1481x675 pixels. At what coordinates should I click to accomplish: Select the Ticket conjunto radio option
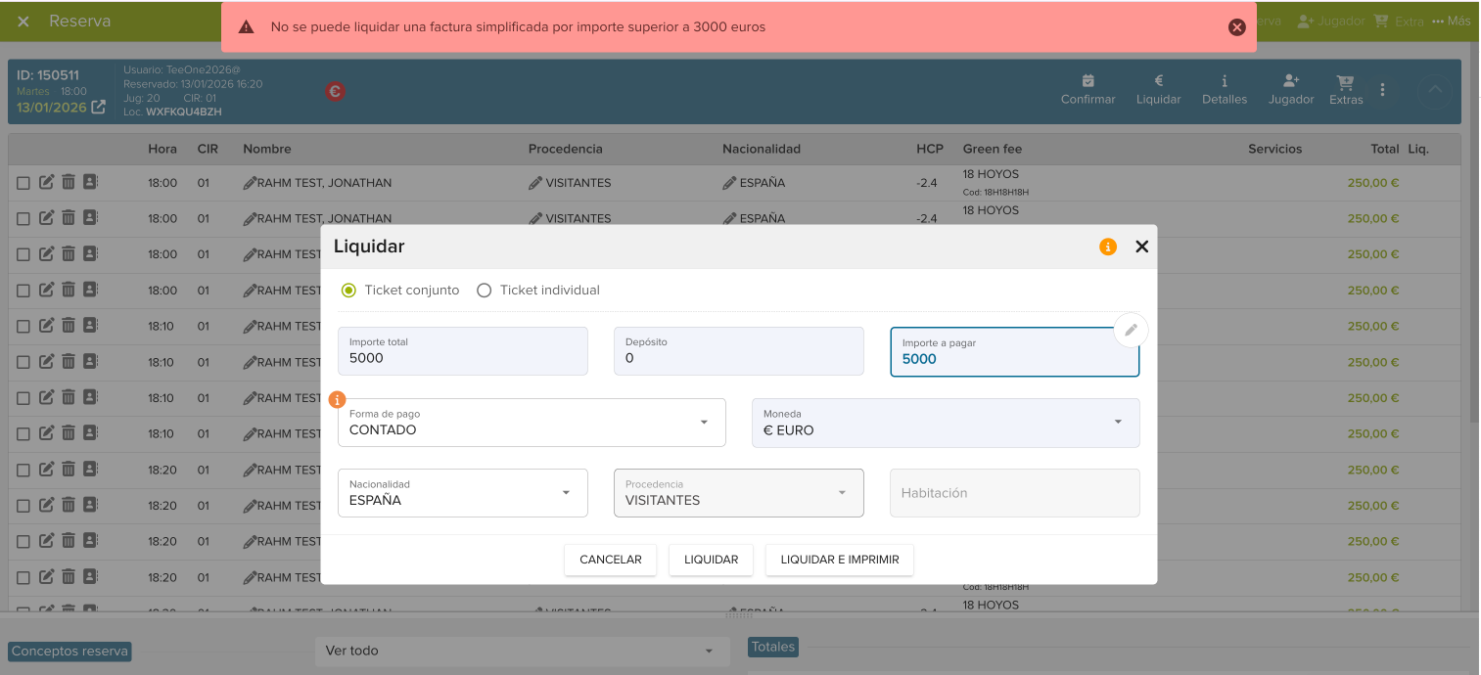coord(348,291)
